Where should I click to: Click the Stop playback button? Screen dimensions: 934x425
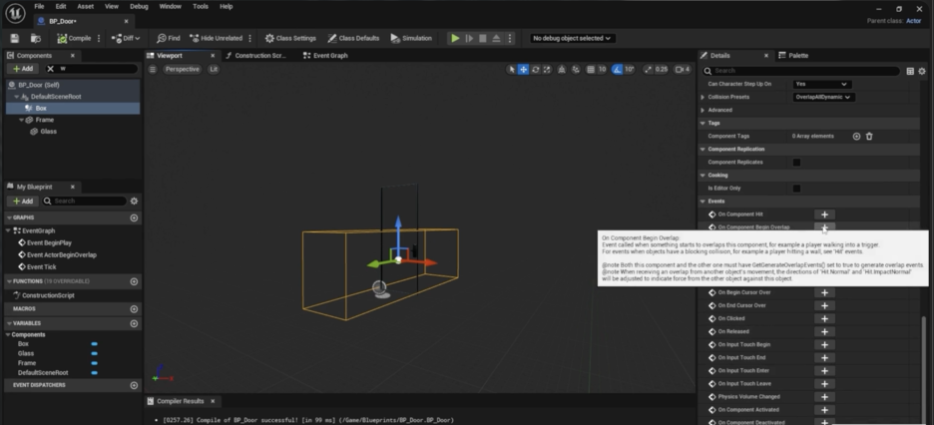(x=483, y=38)
